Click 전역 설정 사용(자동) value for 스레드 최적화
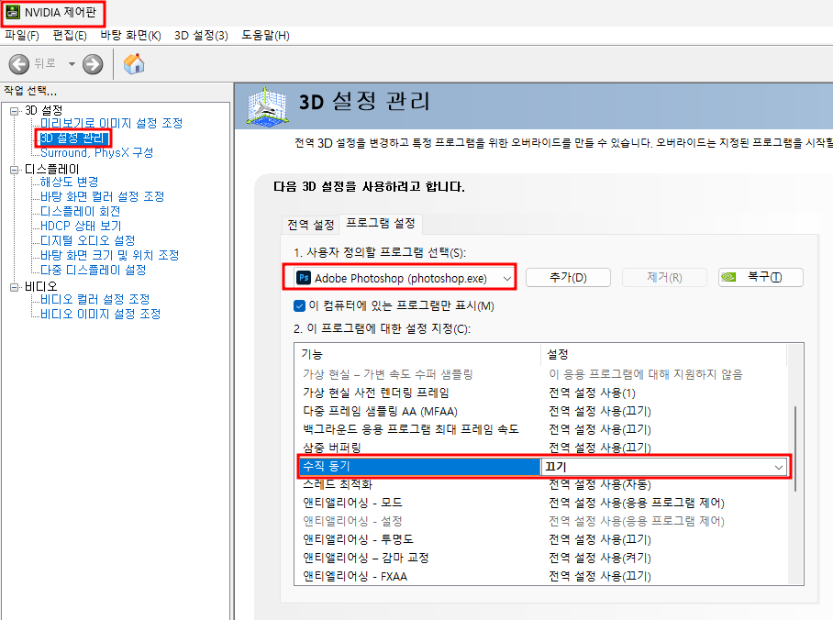 tap(600, 484)
